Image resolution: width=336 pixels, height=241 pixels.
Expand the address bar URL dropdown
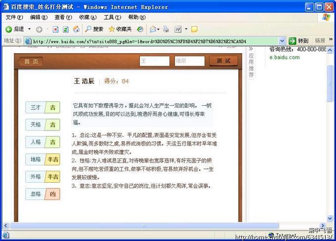click(x=282, y=41)
